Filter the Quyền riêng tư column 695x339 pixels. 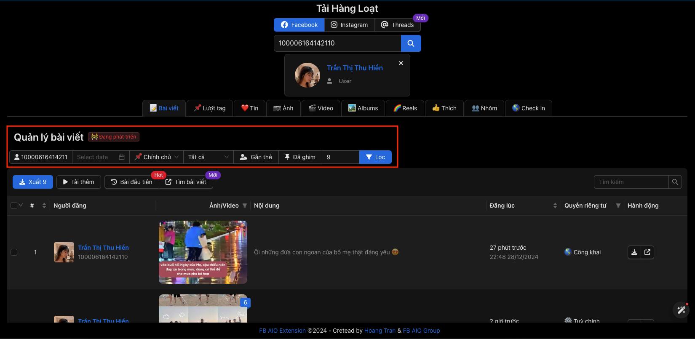click(618, 206)
